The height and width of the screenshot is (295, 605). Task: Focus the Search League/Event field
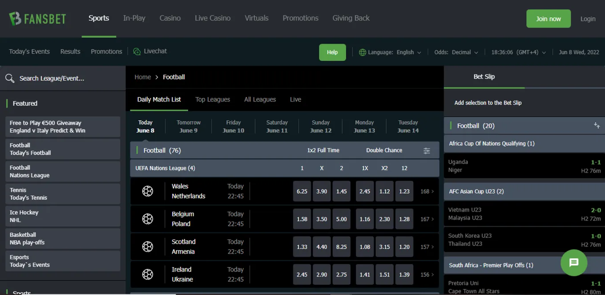click(x=63, y=79)
